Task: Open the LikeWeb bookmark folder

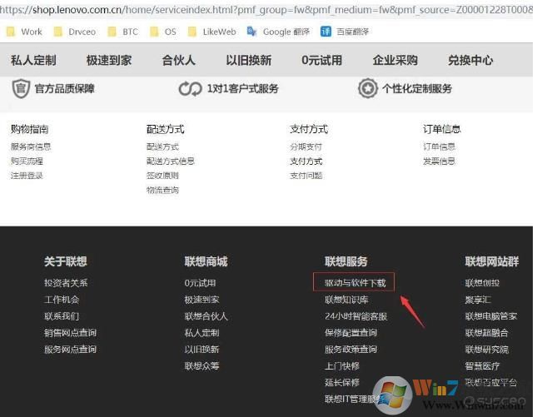Action: [x=211, y=32]
